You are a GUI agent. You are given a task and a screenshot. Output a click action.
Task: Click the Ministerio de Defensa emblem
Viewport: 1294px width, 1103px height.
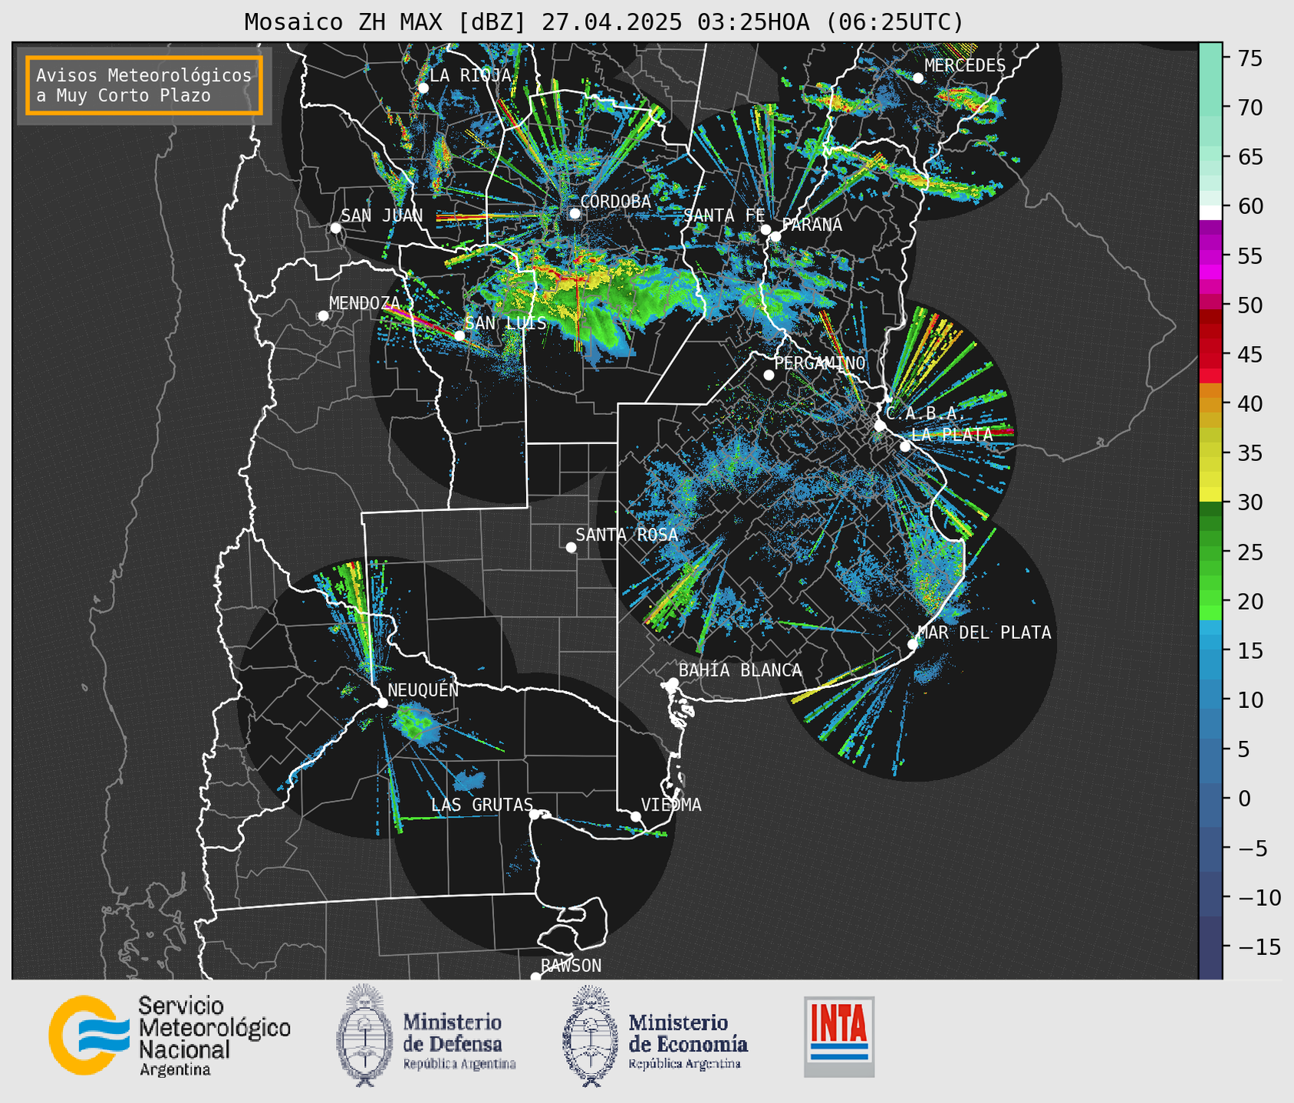(x=364, y=1035)
